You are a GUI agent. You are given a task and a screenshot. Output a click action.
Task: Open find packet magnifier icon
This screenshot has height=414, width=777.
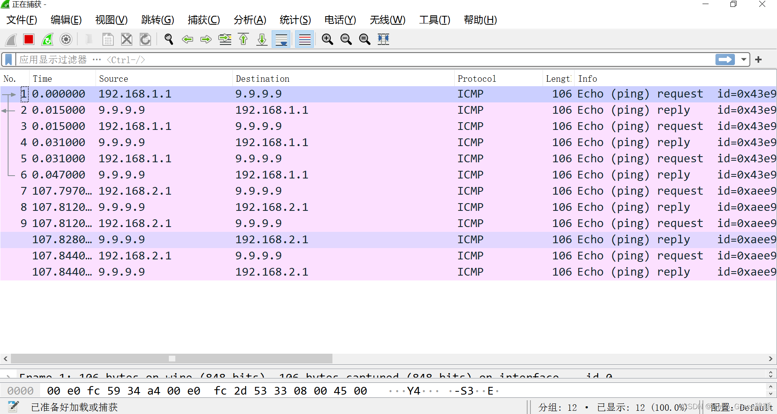click(169, 39)
